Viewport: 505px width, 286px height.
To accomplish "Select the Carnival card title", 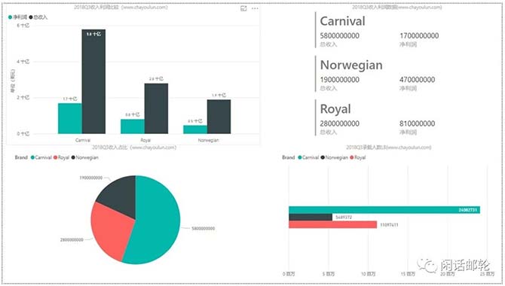I will [342, 21].
